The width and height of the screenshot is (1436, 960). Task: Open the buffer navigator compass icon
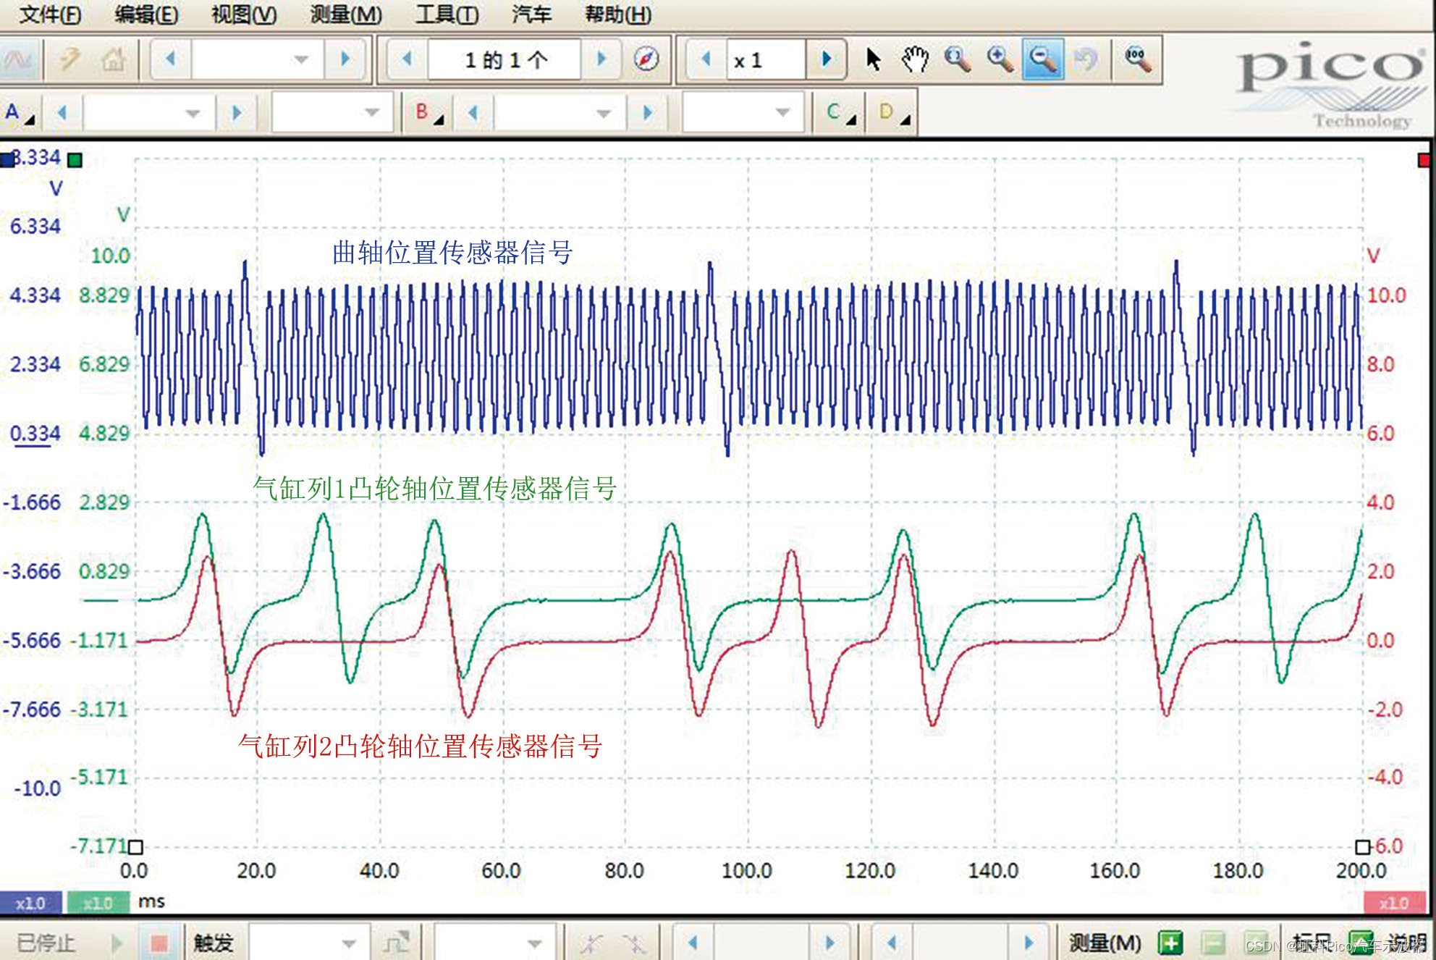pos(646,59)
